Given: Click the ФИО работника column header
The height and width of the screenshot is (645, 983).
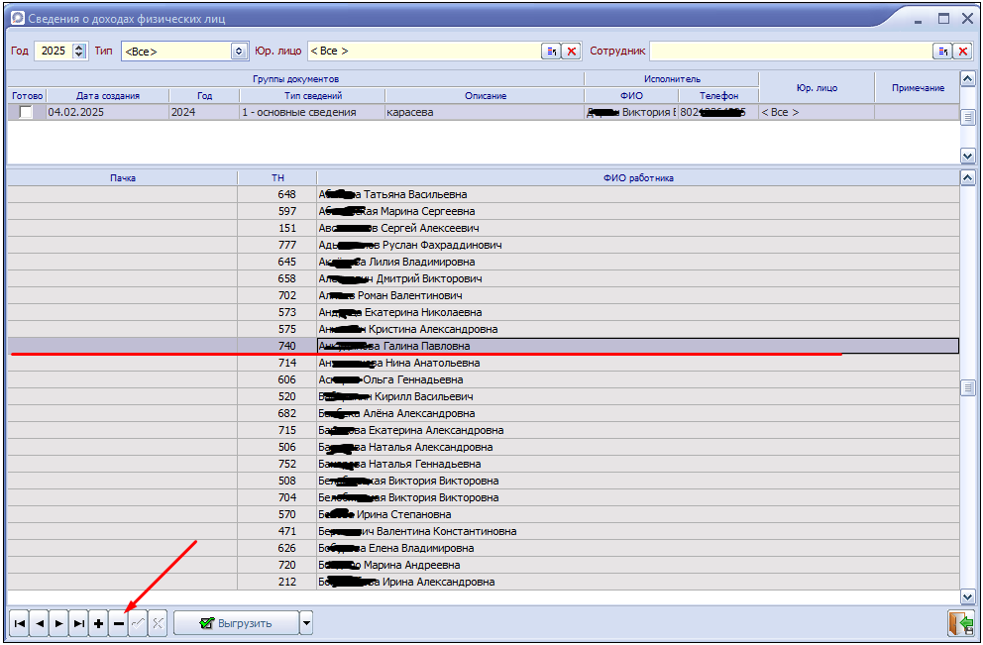Looking at the screenshot, I should coord(637,177).
